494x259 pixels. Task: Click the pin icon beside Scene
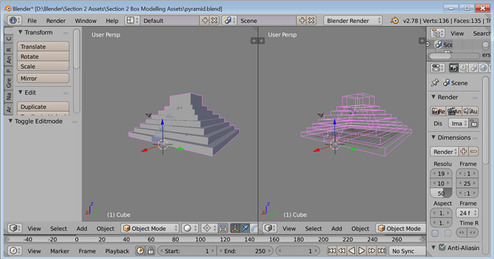click(435, 83)
